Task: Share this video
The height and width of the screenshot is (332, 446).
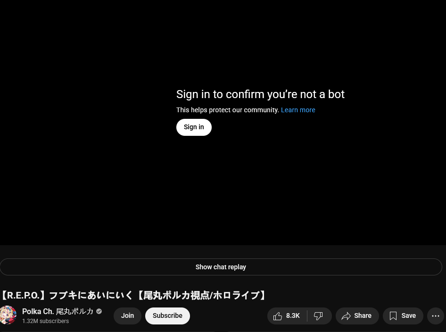Action: [x=357, y=316]
